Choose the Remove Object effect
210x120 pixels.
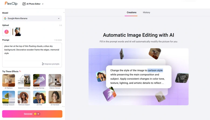tap(24, 97)
